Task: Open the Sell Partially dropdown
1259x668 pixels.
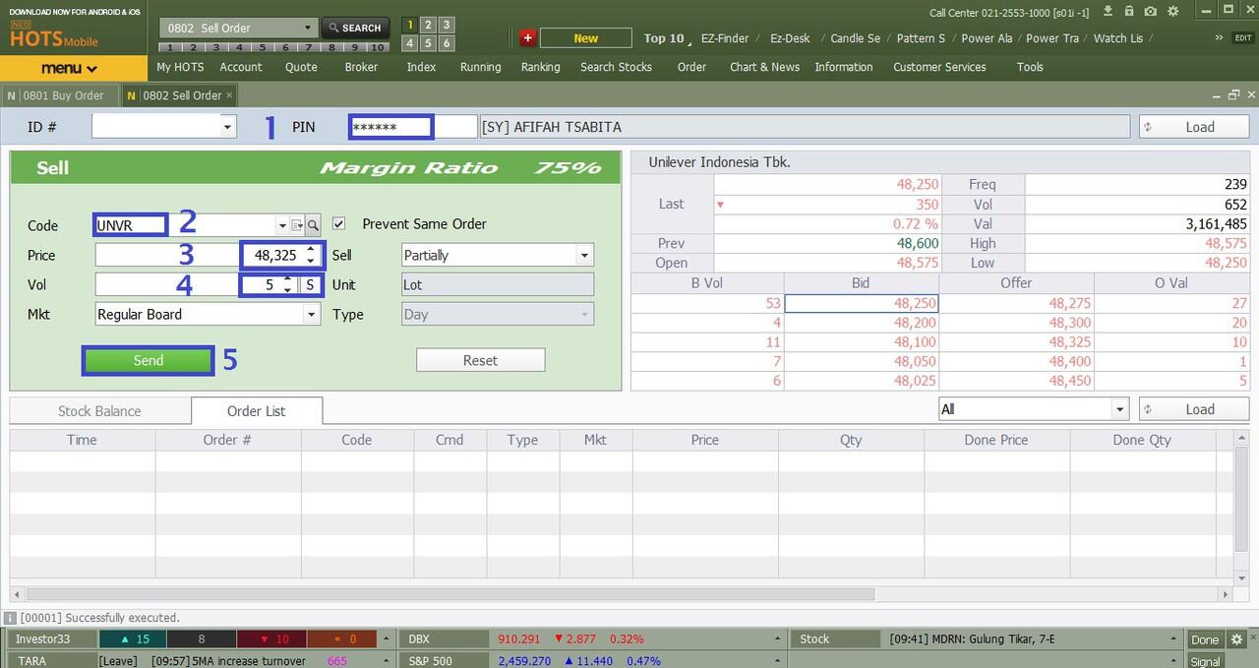Action: click(584, 255)
